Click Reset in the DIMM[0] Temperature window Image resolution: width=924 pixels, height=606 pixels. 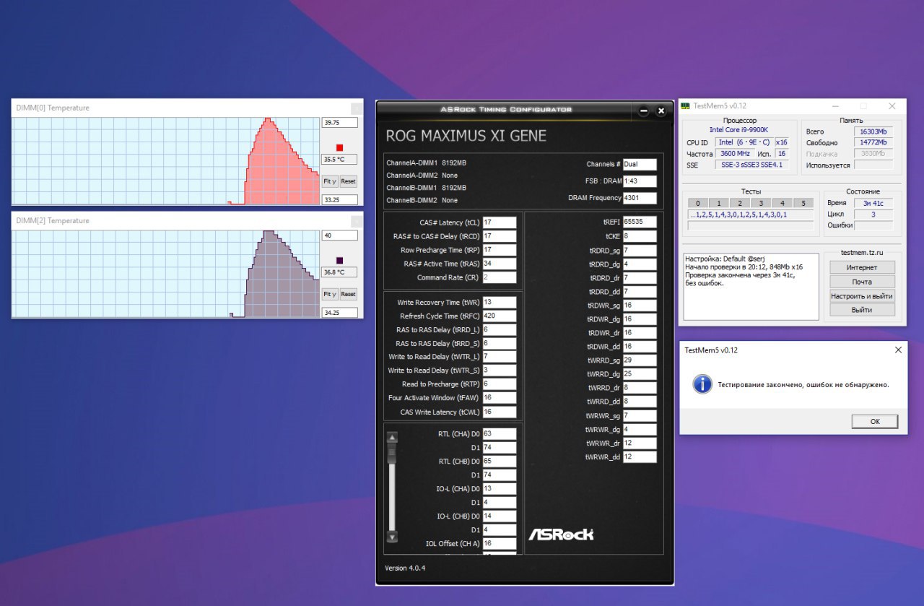(349, 181)
